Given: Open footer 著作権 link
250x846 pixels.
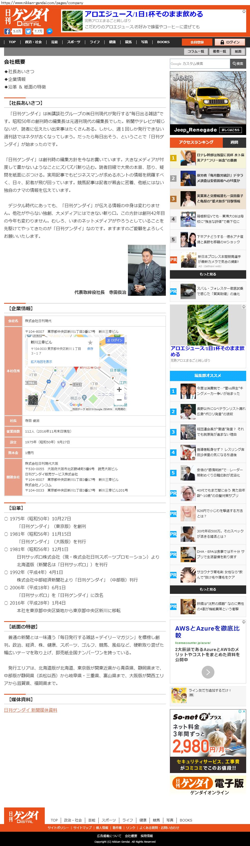Looking at the screenshot, I should coord(117,828).
